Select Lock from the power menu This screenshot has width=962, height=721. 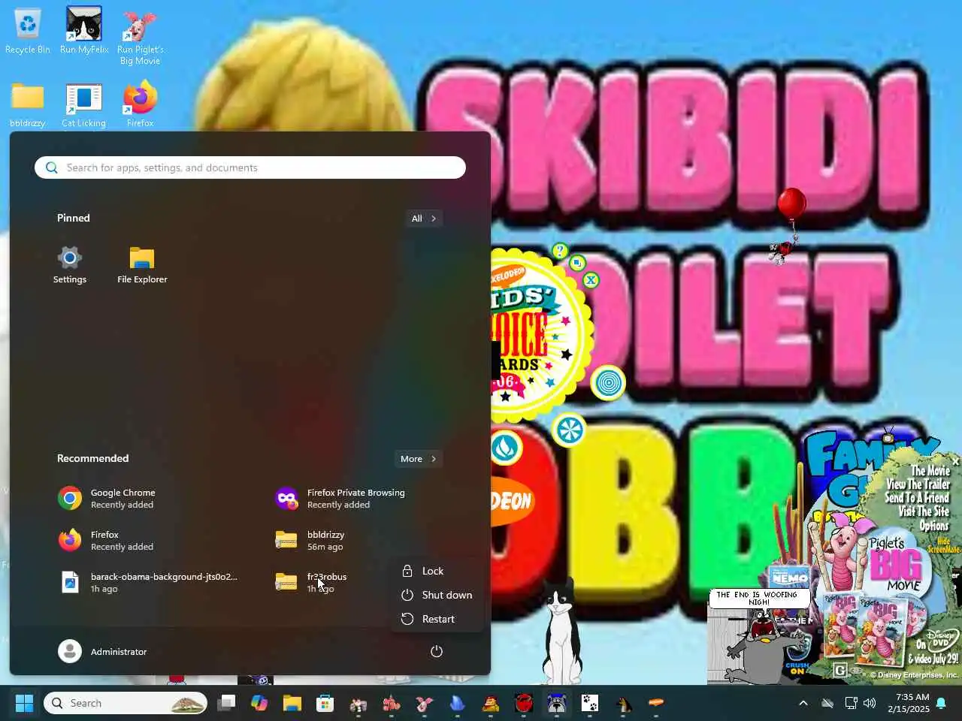tap(437, 571)
